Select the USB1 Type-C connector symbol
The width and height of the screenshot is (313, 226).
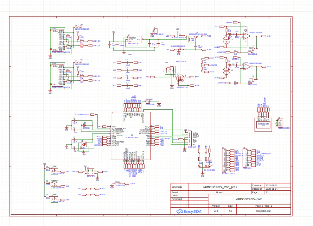58,40
